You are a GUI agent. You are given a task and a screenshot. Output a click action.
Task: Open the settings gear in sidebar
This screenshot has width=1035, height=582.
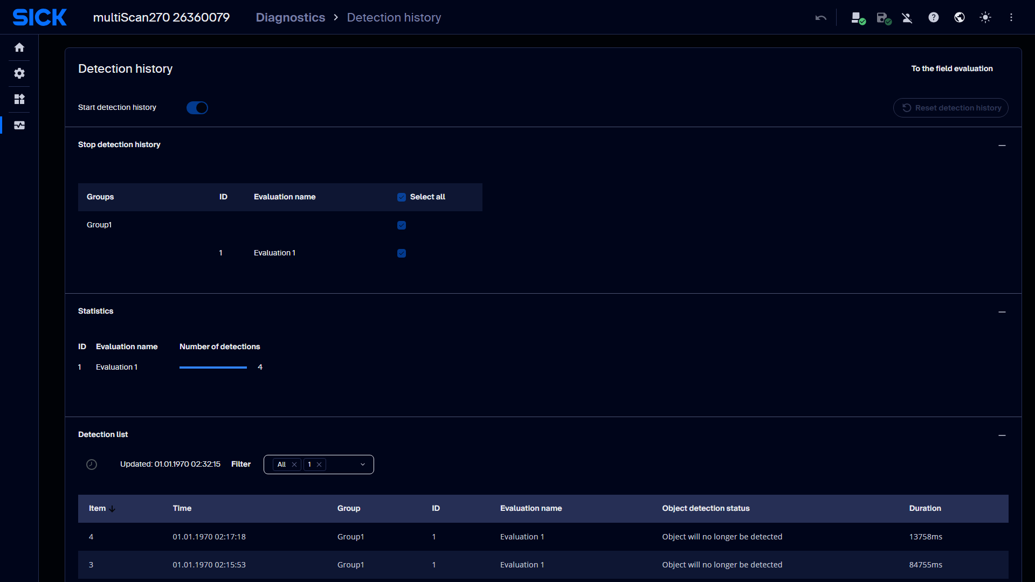(x=19, y=73)
